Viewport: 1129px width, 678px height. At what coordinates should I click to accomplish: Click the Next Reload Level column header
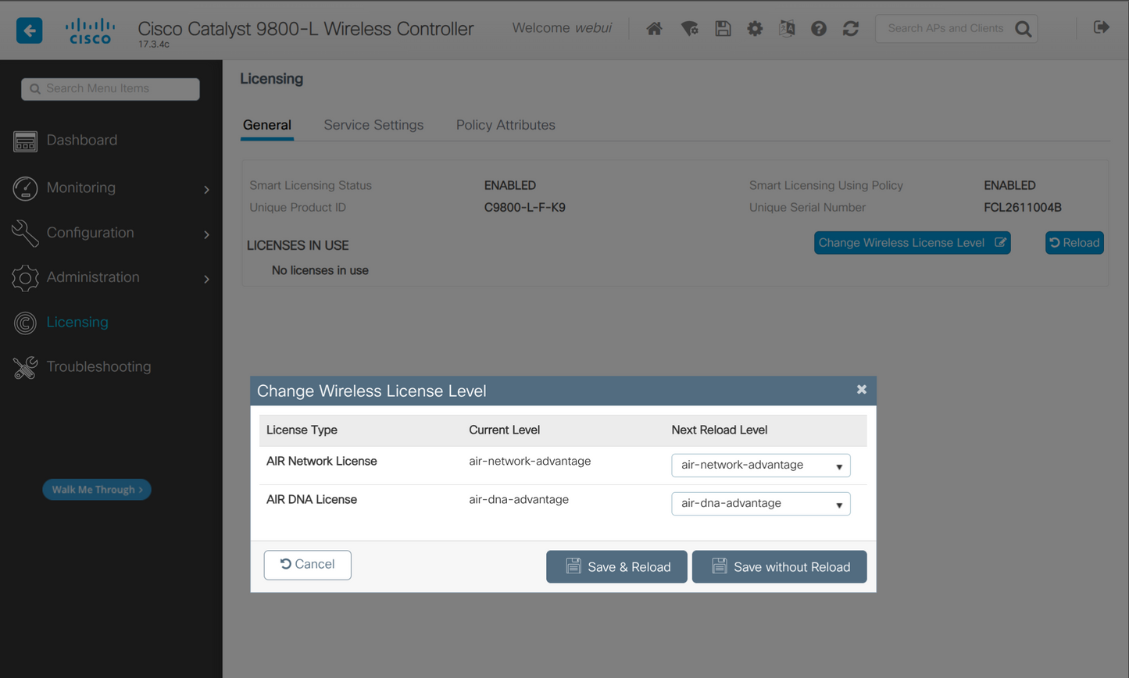coord(720,430)
